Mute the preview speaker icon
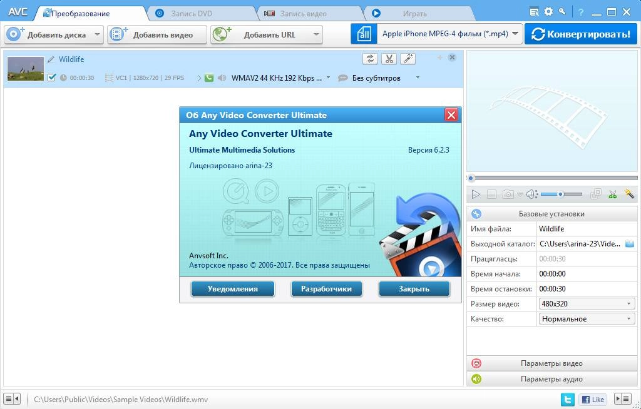 coord(531,194)
